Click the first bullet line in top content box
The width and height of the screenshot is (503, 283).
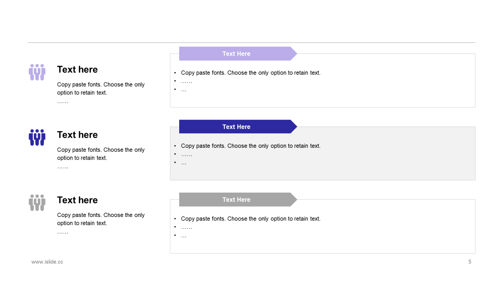(251, 73)
